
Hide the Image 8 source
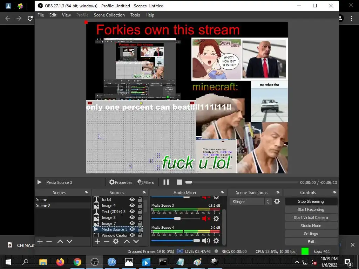132,217
